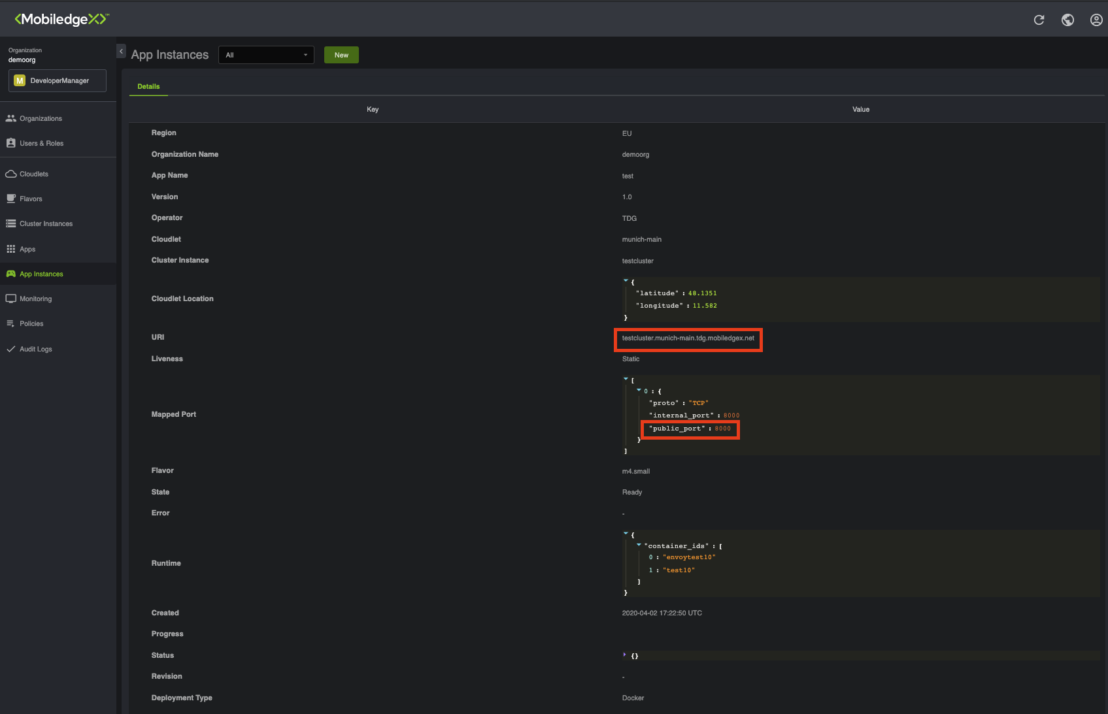Click the demoorg organization name in sidebar
The width and height of the screenshot is (1108, 714).
(22, 60)
